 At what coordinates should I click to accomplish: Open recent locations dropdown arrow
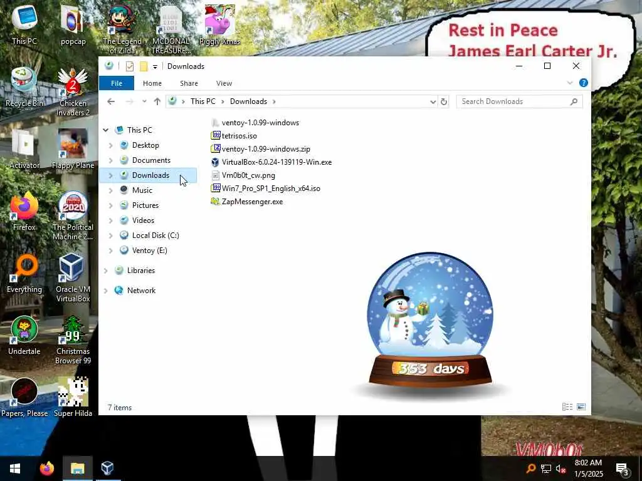(x=144, y=101)
